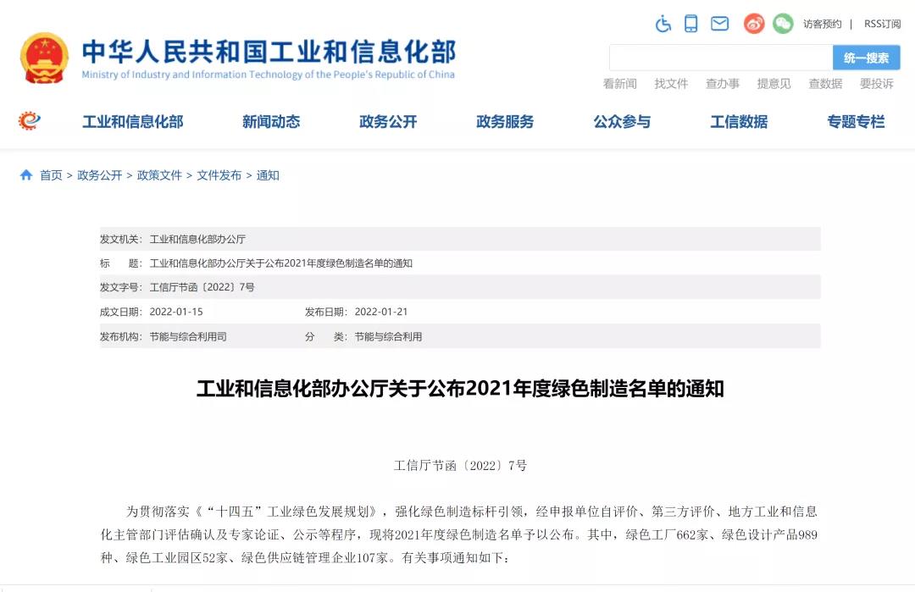Open the mobile phone version icon
Screen dimensions: 915x592
(691, 24)
